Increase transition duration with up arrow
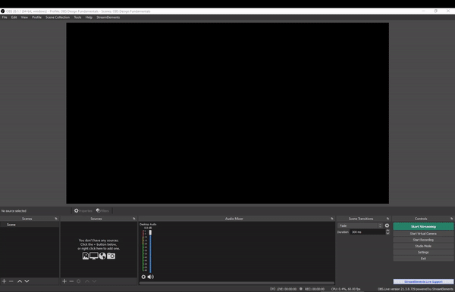Screen dimensions: 455x292 [x=388, y=231]
